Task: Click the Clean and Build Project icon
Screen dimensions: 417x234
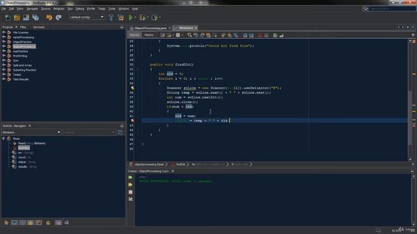Action: pos(121,18)
